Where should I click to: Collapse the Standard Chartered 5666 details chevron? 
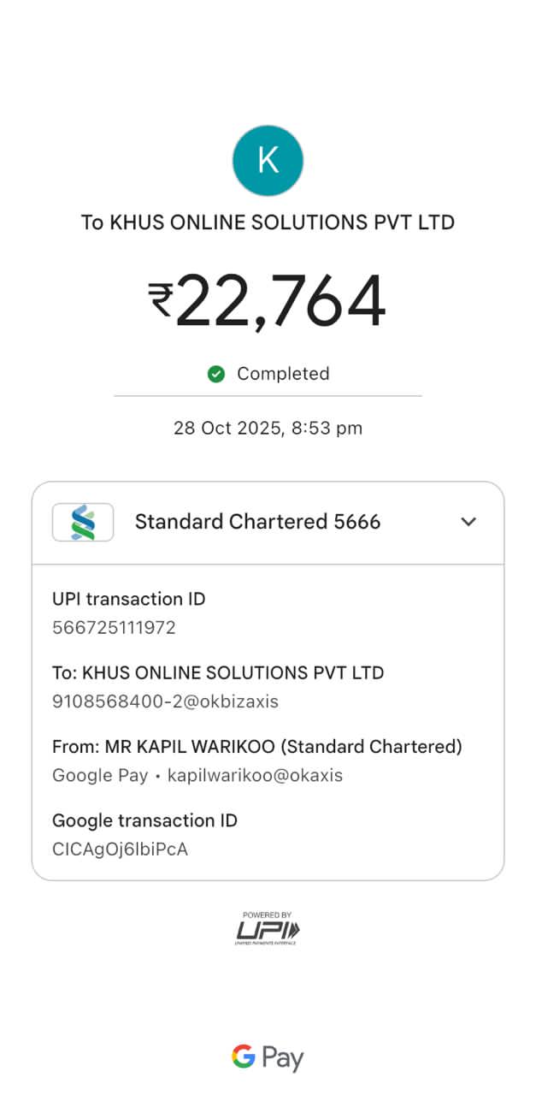tap(468, 522)
